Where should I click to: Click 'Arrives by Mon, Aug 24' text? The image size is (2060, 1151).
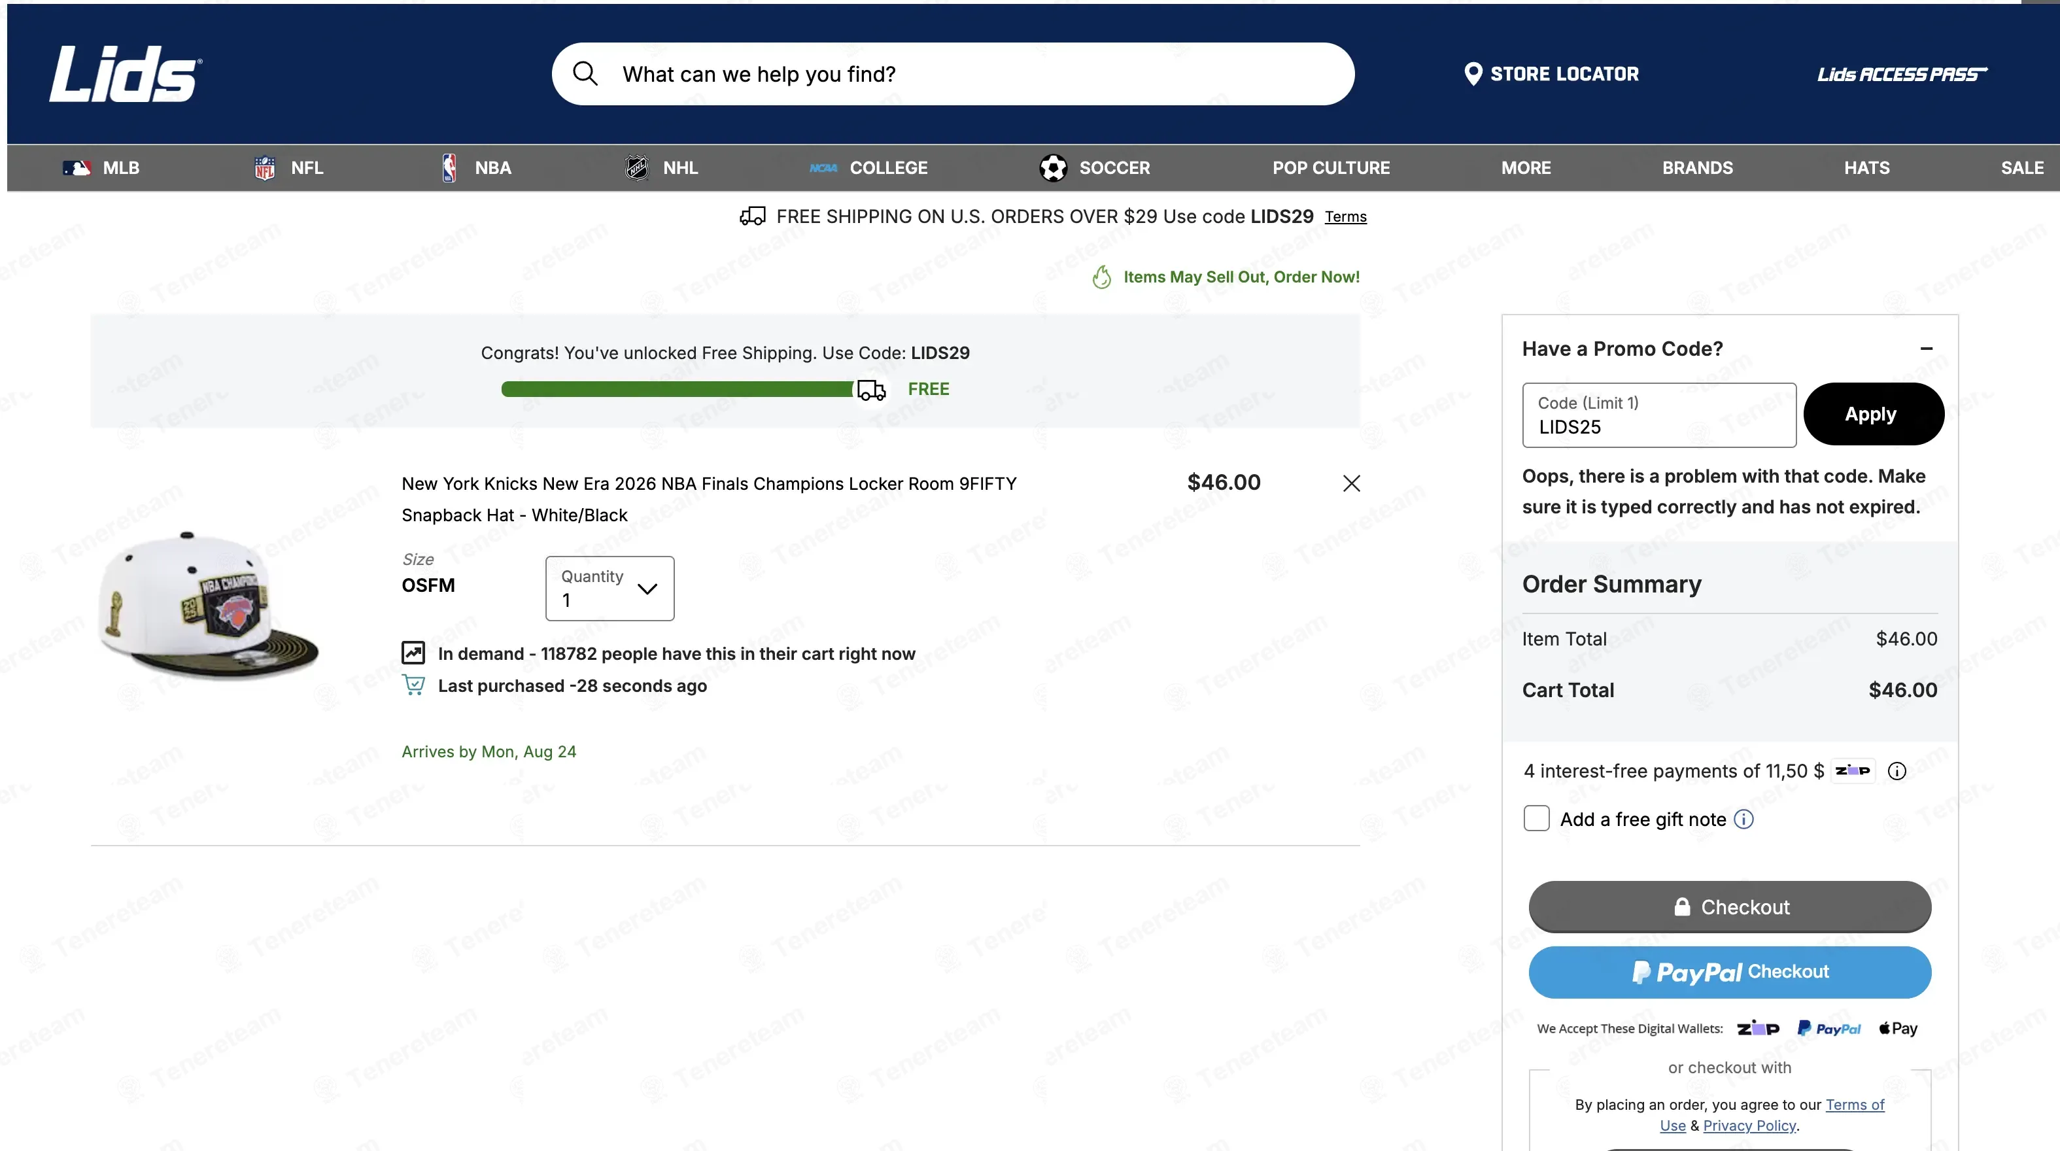click(489, 751)
